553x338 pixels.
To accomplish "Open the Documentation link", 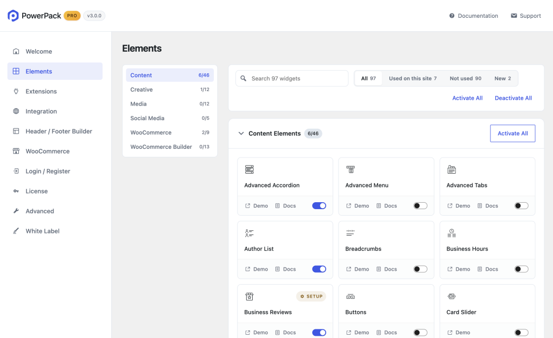I will 474,16.
